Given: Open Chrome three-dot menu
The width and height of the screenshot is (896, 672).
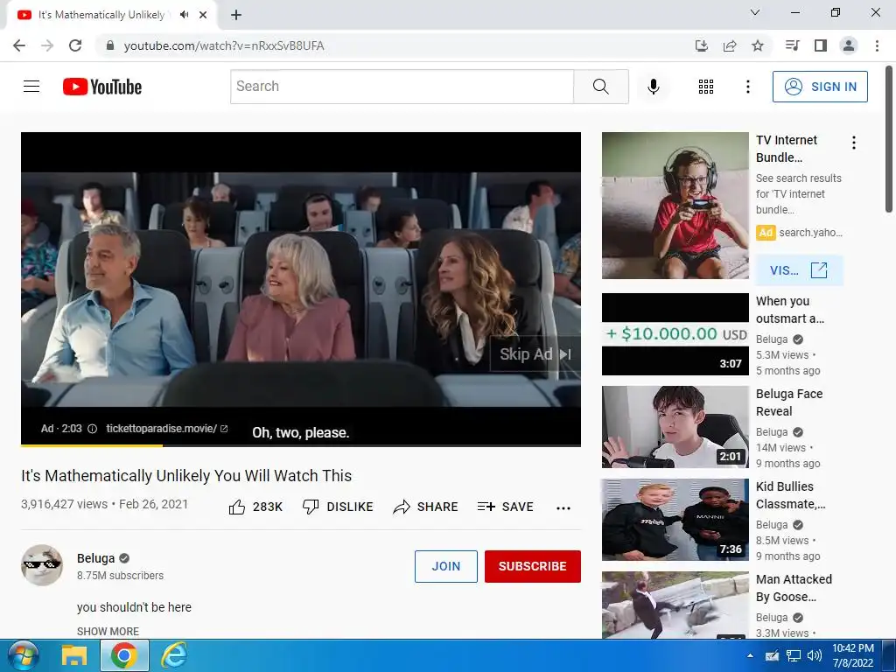Looking at the screenshot, I should pos(877,45).
